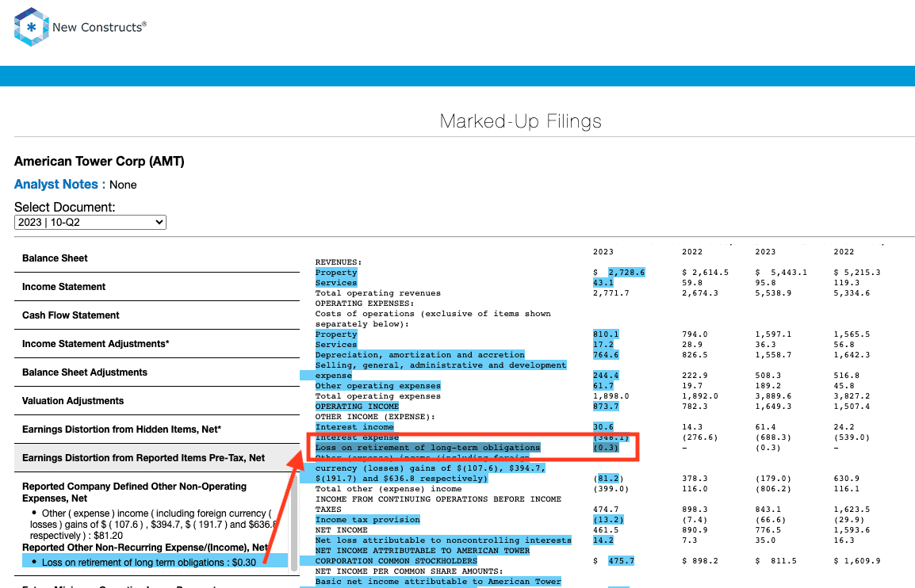Viewport: 915px width, 588px height.
Task: Click highlighted services cost value 17.2
Action: click(603, 345)
